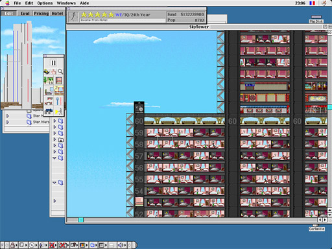Open the Options menu
The image size is (332, 249).
pos(45,3)
